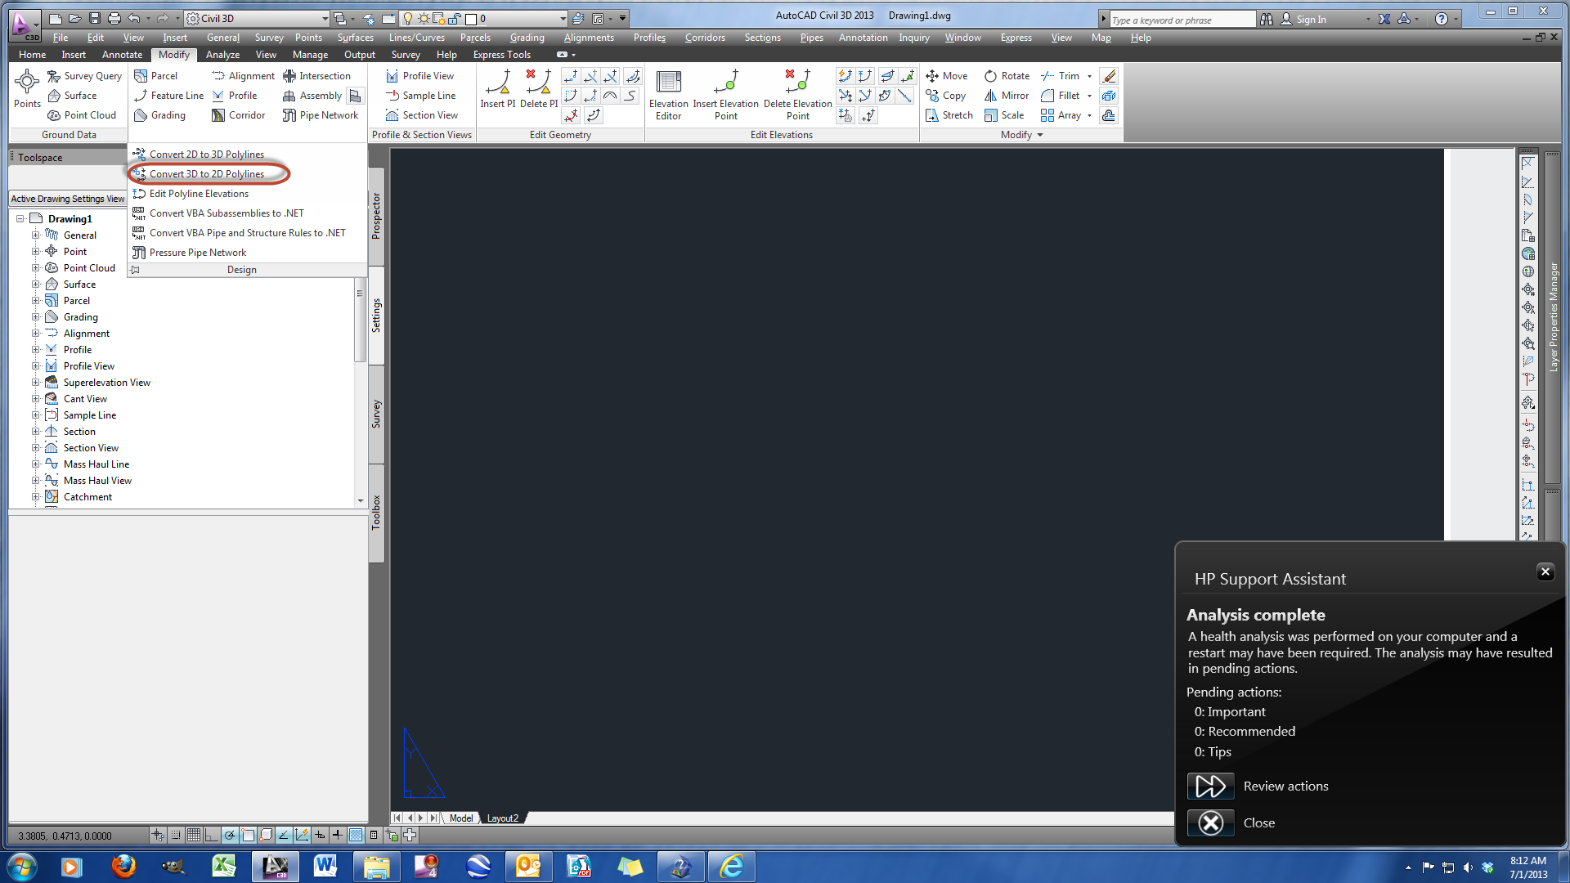The width and height of the screenshot is (1570, 883).
Task: Open the Pipes menu
Action: [x=811, y=38]
